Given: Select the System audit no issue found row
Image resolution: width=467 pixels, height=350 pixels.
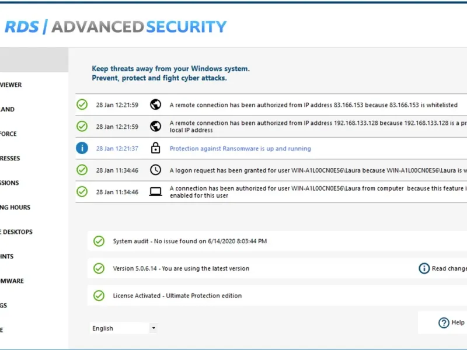Looking at the screenshot, I should 190,241.
